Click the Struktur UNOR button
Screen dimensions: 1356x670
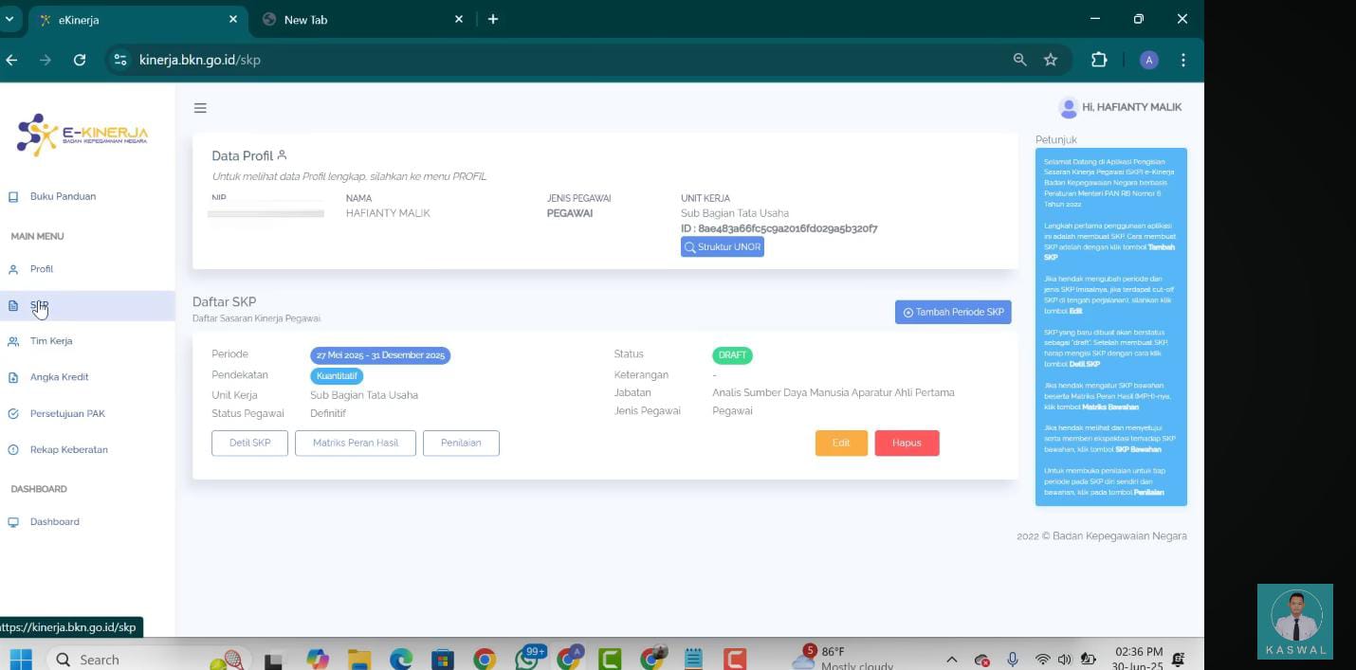pos(723,247)
